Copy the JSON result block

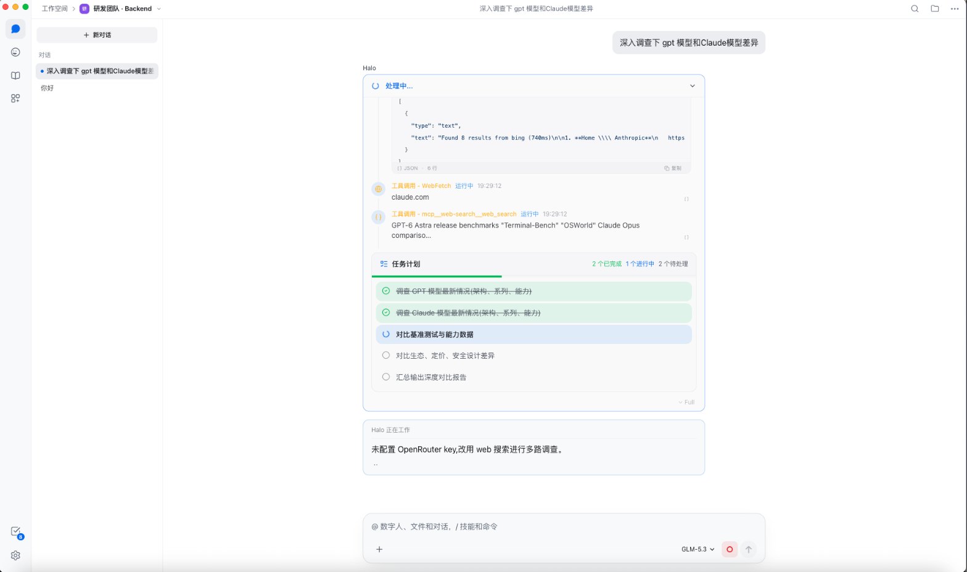coord(673,168)
